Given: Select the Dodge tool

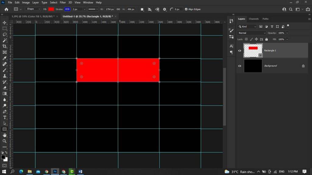Looking at the screenshot, I should click(5, 105).
